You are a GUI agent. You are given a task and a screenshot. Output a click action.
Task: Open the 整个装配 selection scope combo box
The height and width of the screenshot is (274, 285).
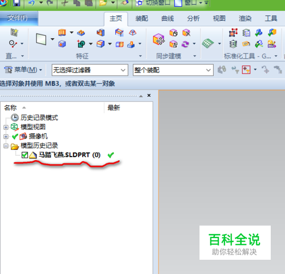tap(173, 70)
